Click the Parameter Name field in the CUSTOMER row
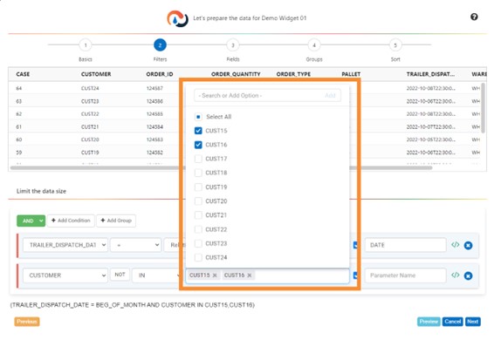 pyautogui.click(x=406, y=275)
